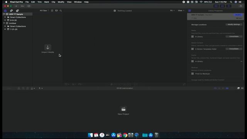Open Music app from the Dock
Viewport: 247px width, 139px height.
pyautogui.click(x=102, y=135)
